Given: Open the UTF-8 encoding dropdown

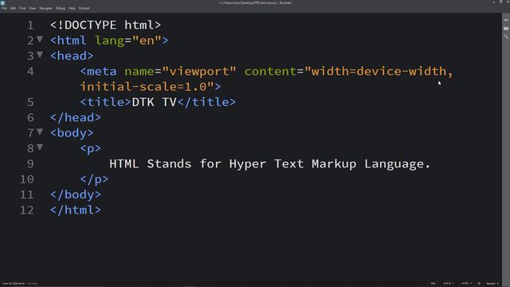Looking at the screenshot, I should click(x=449, y=284).
